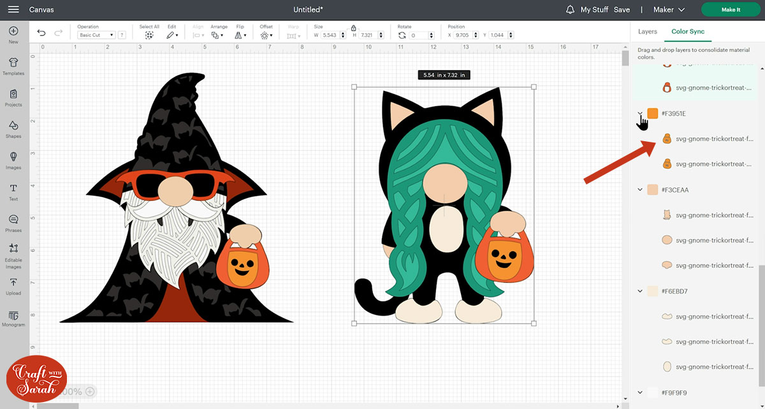Open the Upload panel
Viewport: 765px width, 409px height.
click(x=13, y=286)
